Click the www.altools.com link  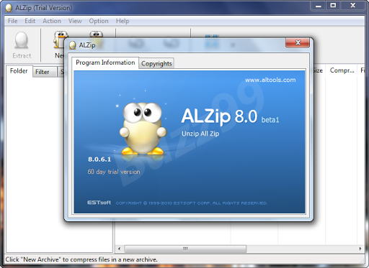click(x=270, y=80)
